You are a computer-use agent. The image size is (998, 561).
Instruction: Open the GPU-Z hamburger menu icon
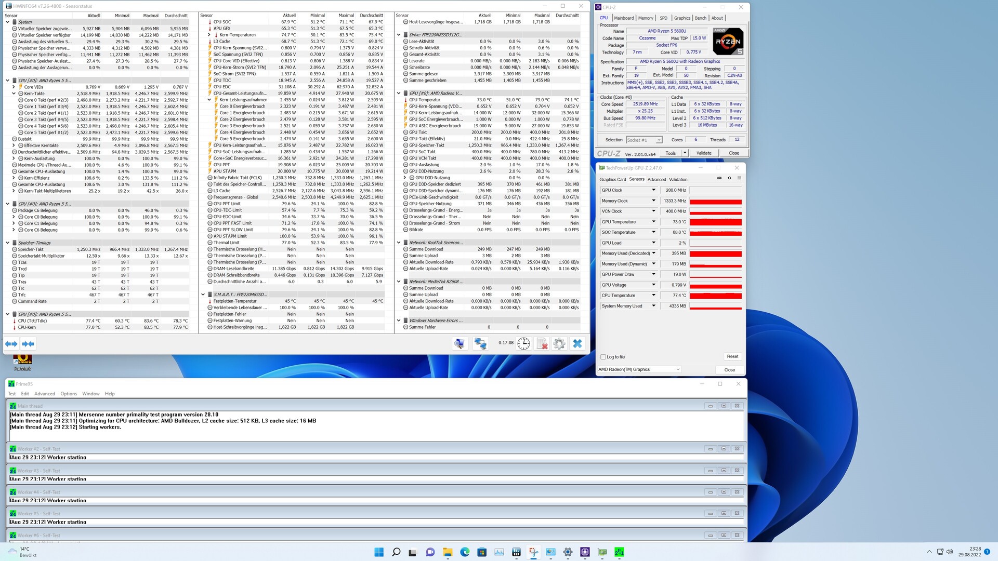(x=739, y=178)
